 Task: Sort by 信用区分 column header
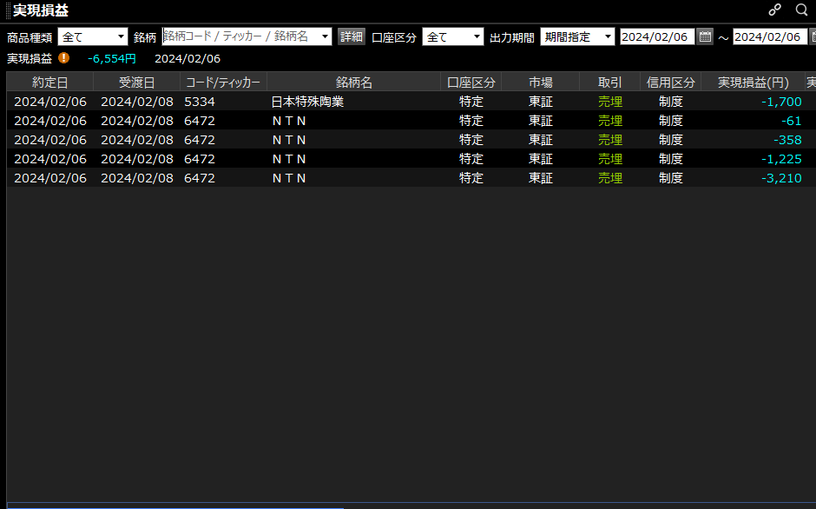(x=671, y=83)
